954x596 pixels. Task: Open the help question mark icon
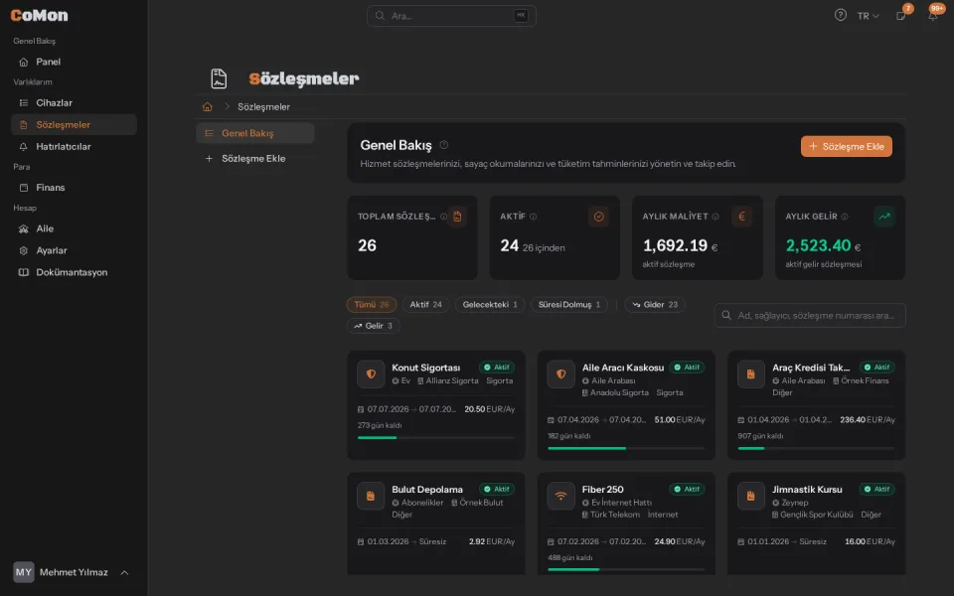841,15
